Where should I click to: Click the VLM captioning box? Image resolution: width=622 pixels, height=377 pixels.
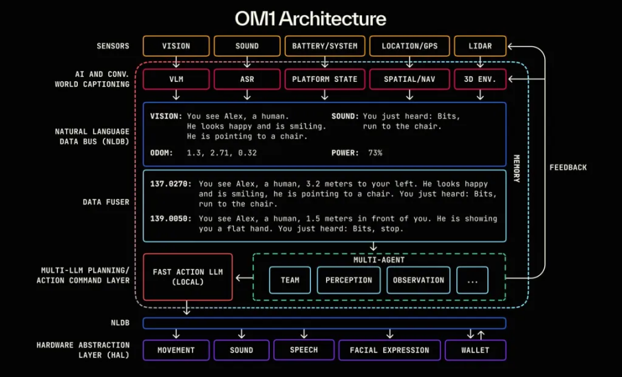(x=175, y=79)
